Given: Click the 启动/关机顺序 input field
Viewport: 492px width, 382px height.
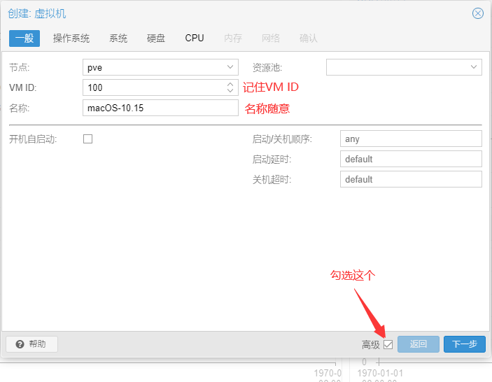Looking at the screenshot, I should tap(411, 139).
